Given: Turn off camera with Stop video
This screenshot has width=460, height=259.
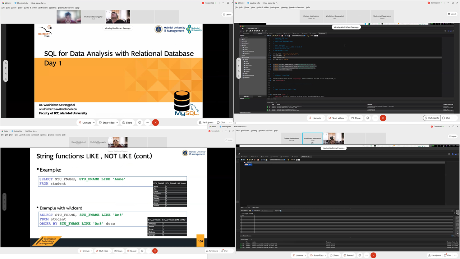Looking at the screenshot, I should [x=107, y=123].
